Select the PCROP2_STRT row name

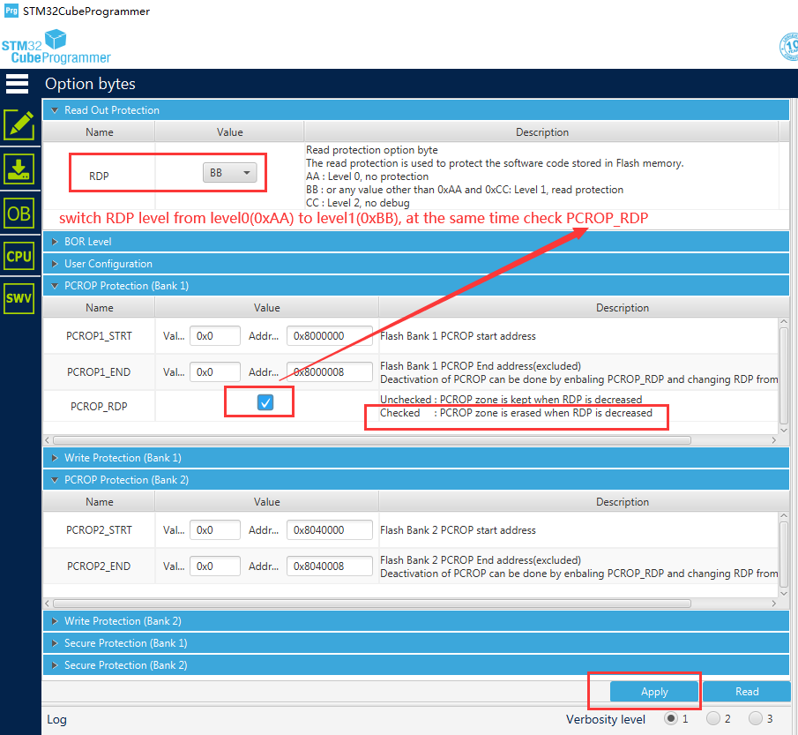(99, 530)
